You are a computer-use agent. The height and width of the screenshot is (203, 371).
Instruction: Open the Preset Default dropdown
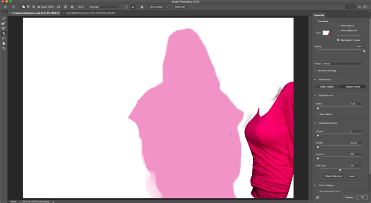343,63
